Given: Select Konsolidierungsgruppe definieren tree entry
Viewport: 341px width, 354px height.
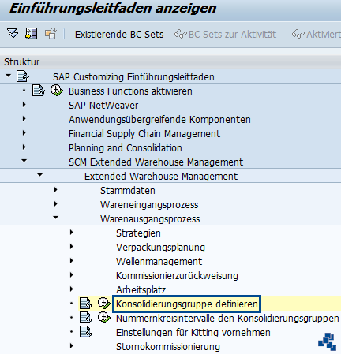Looking at the screenshot, I should [187, 304].
